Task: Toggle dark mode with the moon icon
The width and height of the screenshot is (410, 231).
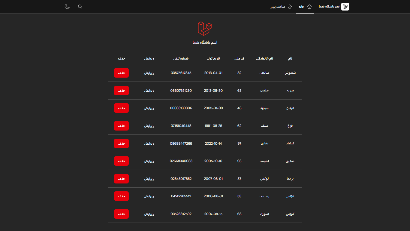Action: tap(67, 7)
